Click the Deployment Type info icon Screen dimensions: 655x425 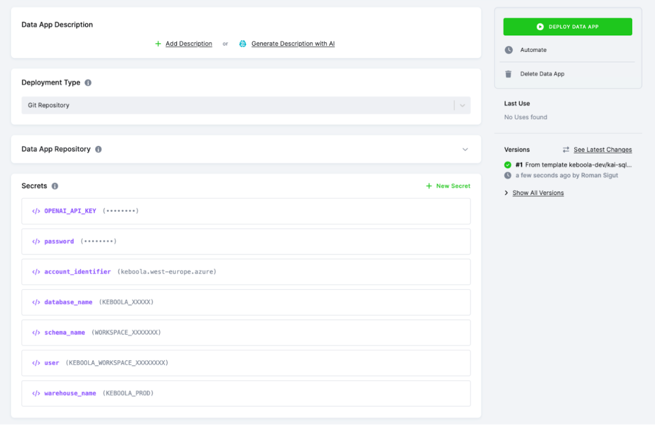88,83
